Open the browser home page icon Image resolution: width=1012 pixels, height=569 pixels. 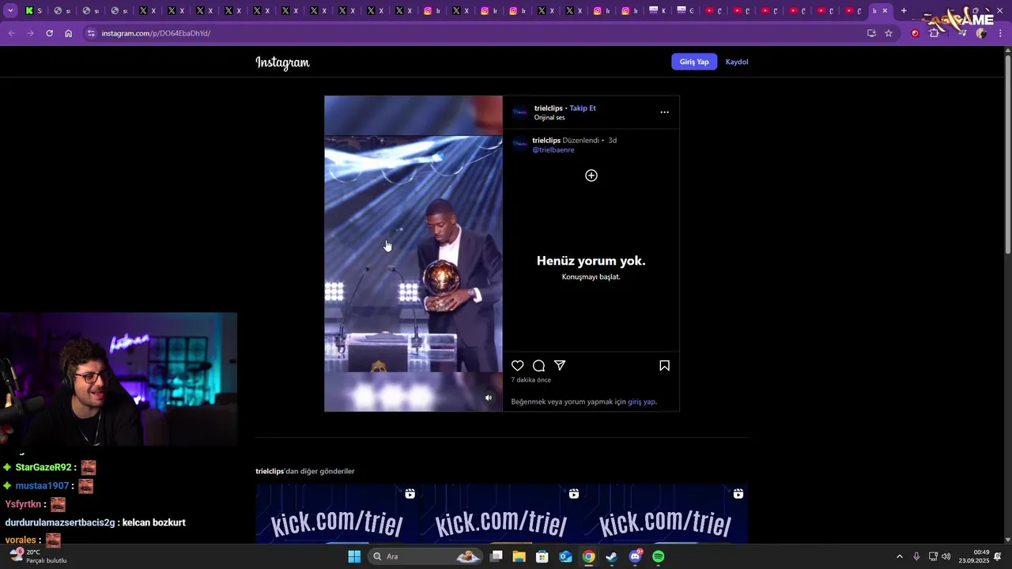pyautogui.click(x=69, y=33)
